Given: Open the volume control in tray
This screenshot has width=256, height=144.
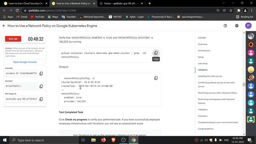Looking at the screenshot, I should 206,140.
